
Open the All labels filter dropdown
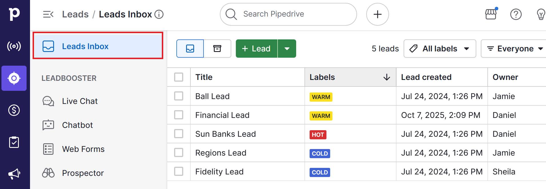[x=440, y=49]
